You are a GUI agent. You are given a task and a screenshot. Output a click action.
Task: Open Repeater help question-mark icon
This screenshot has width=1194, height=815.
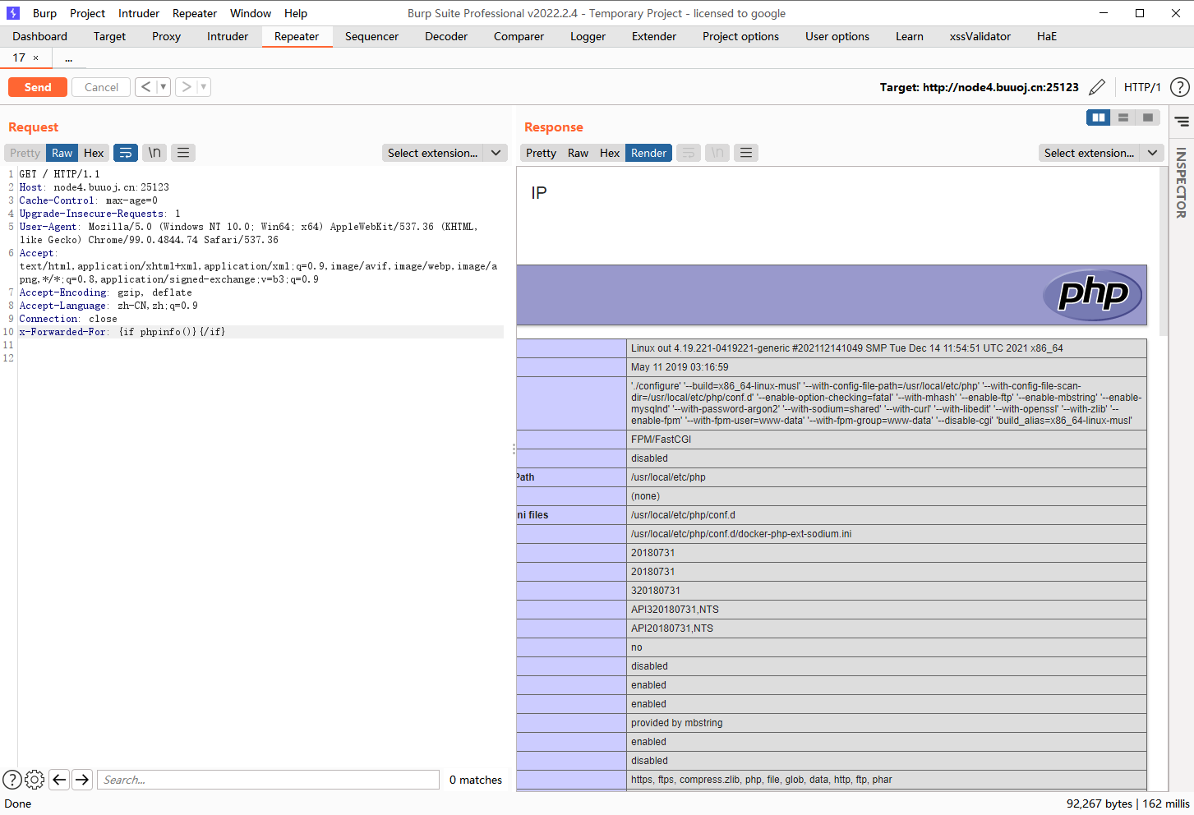(1179, 87)
